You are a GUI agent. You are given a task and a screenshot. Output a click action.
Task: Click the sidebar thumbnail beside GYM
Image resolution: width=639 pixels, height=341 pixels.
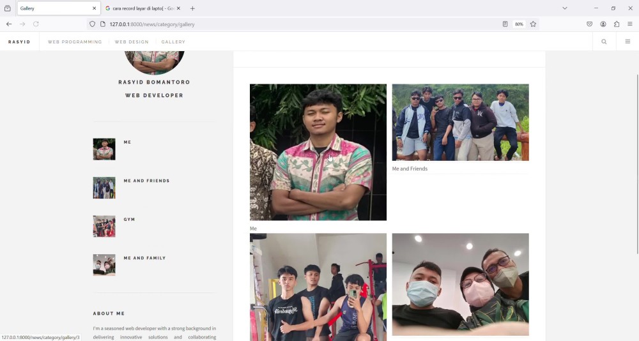point(104,227)
